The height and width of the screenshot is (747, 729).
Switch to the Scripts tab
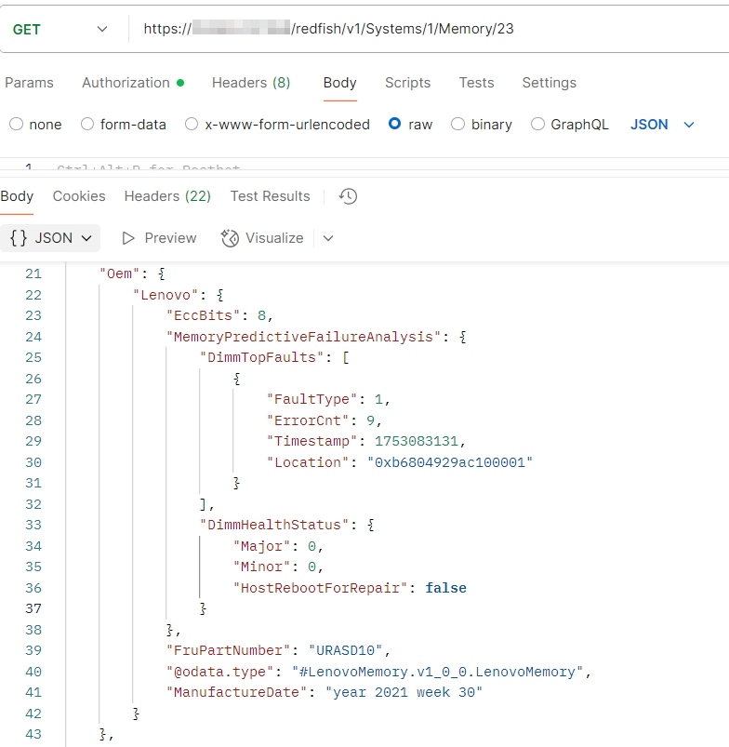(407, 83)
